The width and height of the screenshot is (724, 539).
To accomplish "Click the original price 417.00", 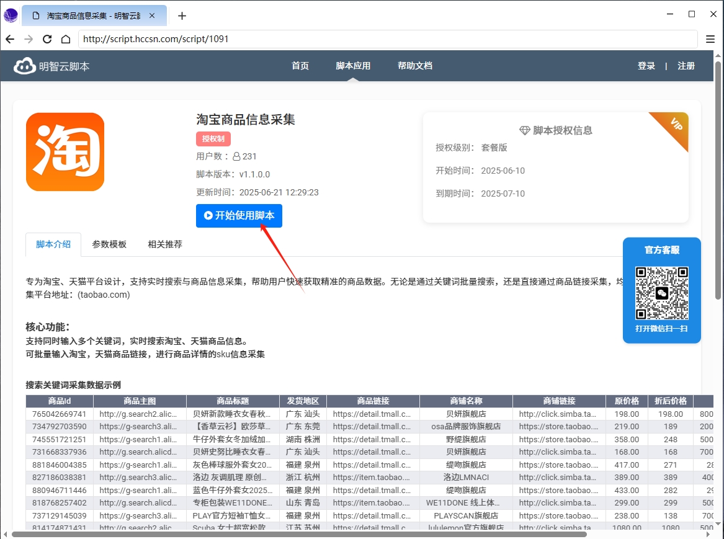I will pos(627,465).
